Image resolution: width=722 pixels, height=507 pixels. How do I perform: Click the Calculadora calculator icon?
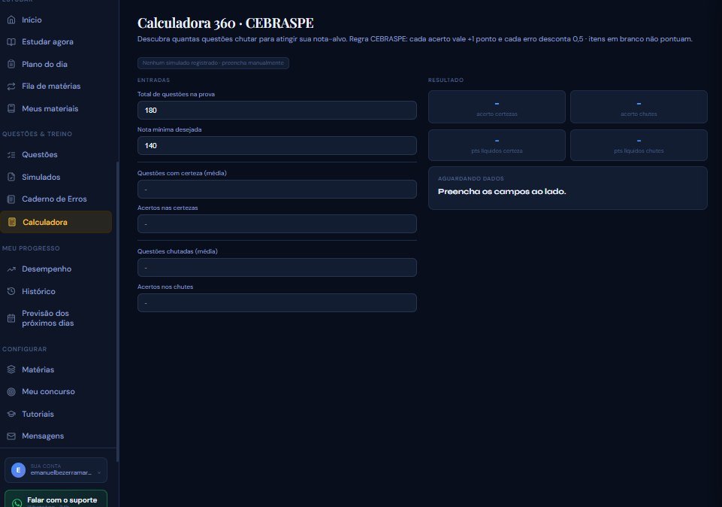click(x=12, y=222)
